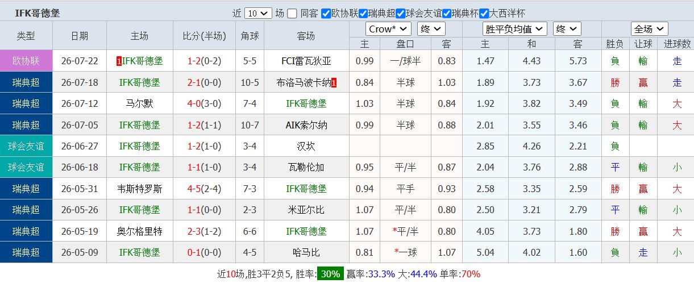
Task: Click the 米亚尔比 away team name
Action: pyautogui.click(x=306, y=210)
